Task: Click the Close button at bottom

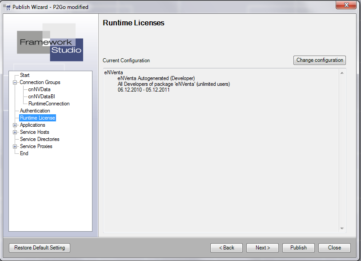Action: click(334, 248)
